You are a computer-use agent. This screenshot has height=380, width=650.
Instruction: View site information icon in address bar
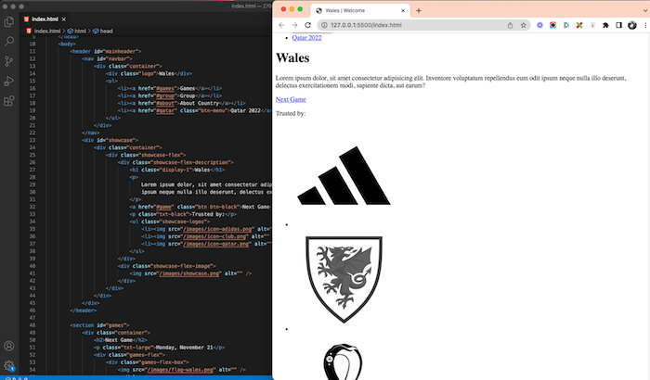click(x=325, y=25)
